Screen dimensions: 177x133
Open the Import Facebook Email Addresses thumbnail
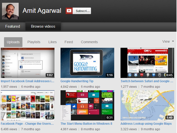tap(27, 63)
